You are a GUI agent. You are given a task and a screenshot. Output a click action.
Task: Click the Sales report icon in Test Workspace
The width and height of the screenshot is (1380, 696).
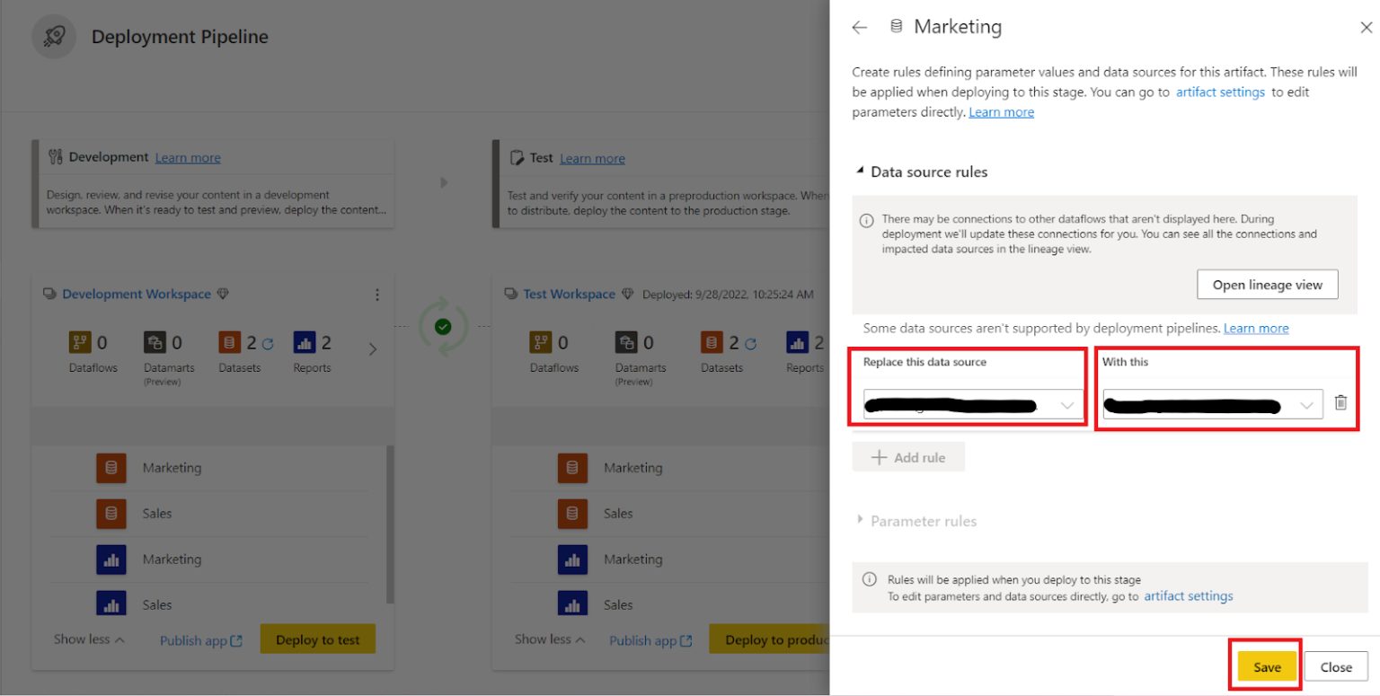[x=572, y=603]
